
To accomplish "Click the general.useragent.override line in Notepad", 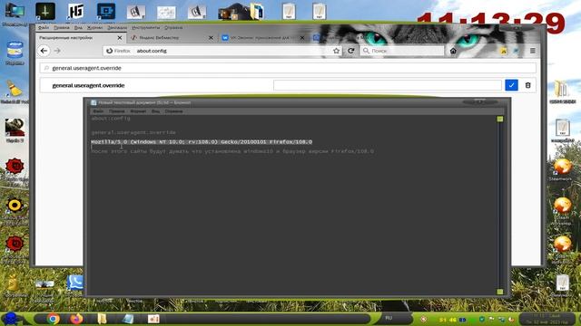I will point(133,132).
